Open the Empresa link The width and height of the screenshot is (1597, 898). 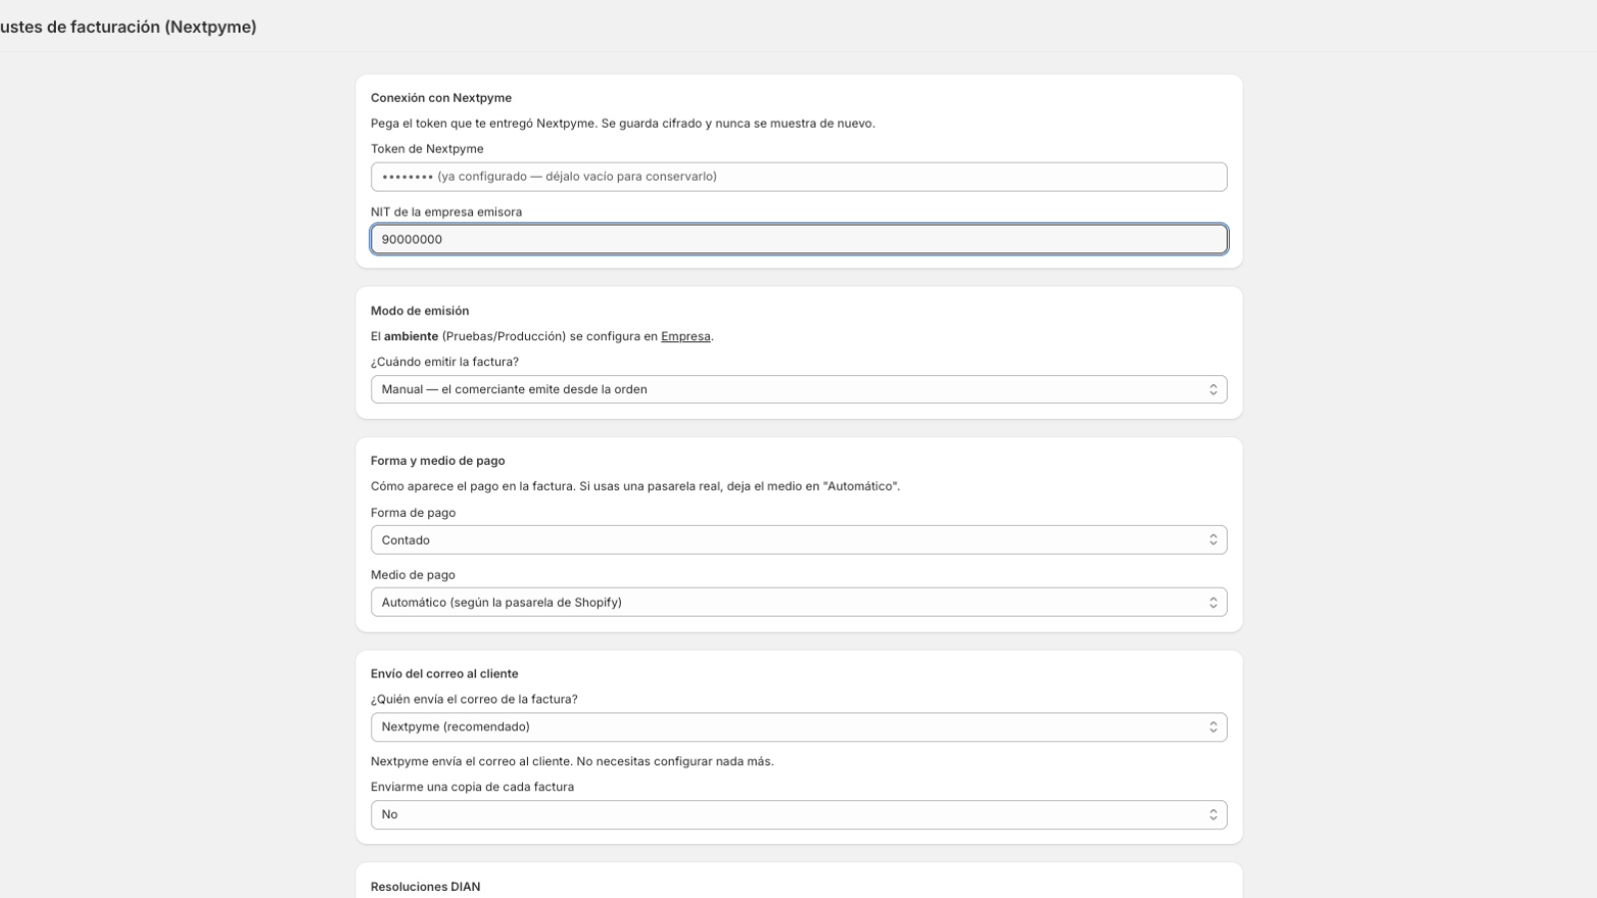coord(686,336)
